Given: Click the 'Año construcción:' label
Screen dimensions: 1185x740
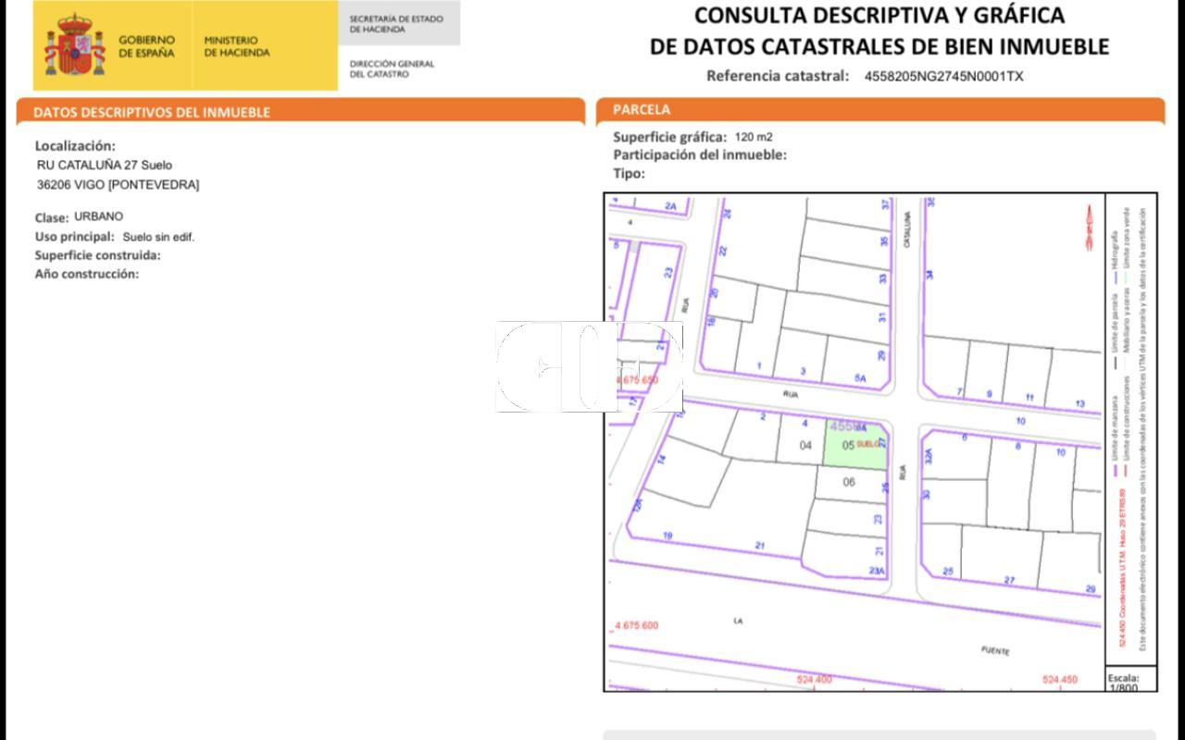Looking at the screenshot, I should [87, 274].
